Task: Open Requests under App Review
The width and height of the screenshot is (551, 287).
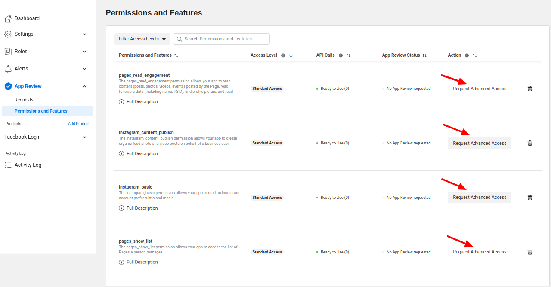Action: (24, 100)
